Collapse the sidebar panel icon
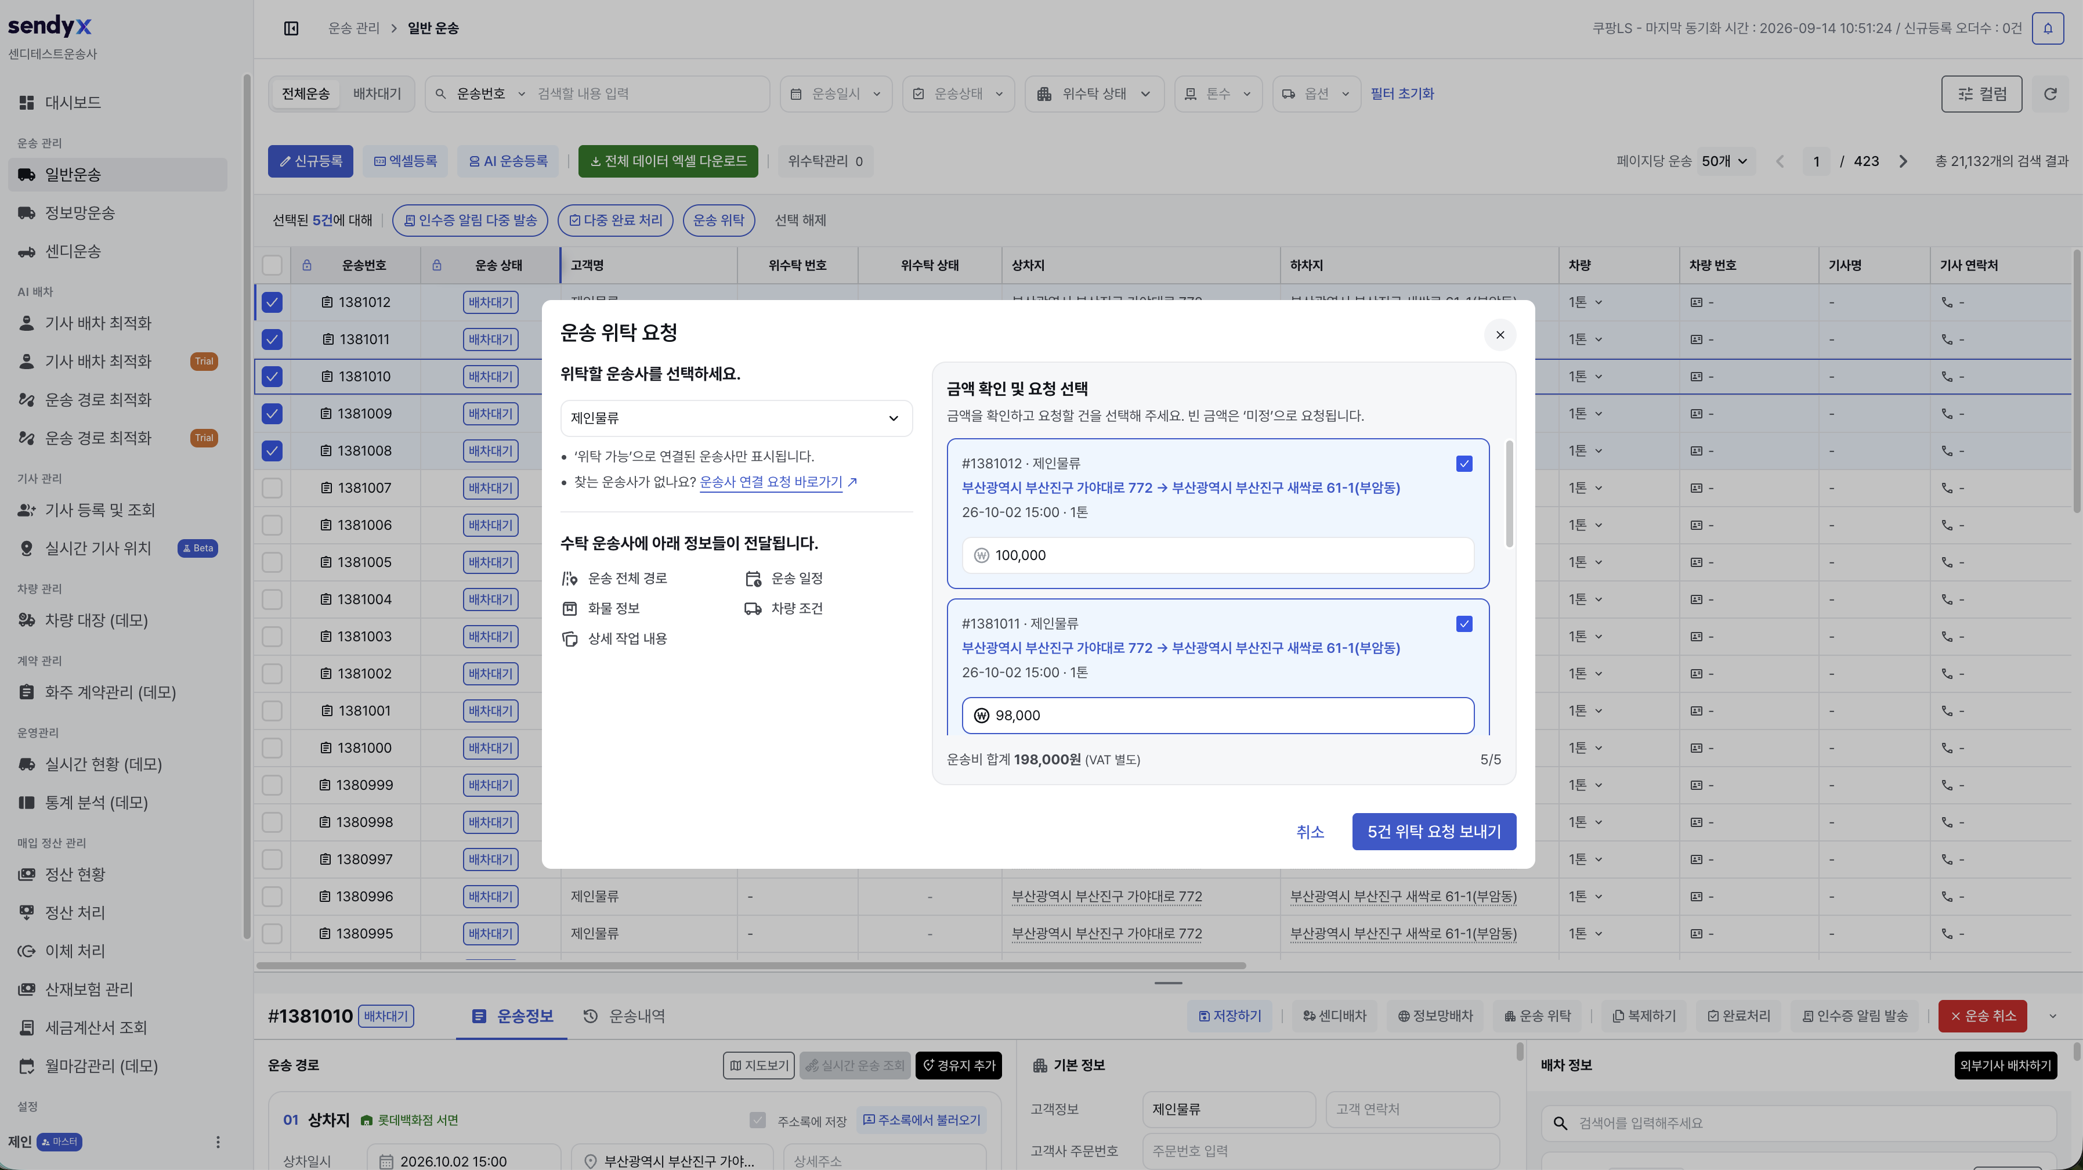This screenshot has width=2083, height=1170. tap(291, 28)
